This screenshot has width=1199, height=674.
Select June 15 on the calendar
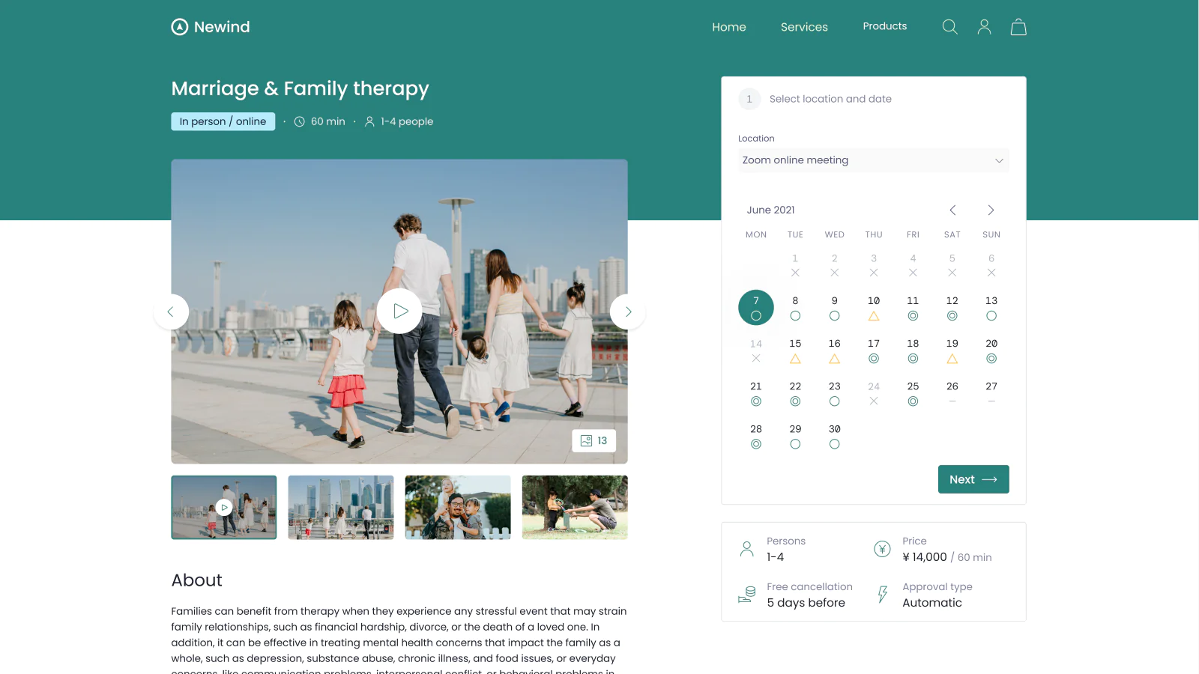pos(795,350)
